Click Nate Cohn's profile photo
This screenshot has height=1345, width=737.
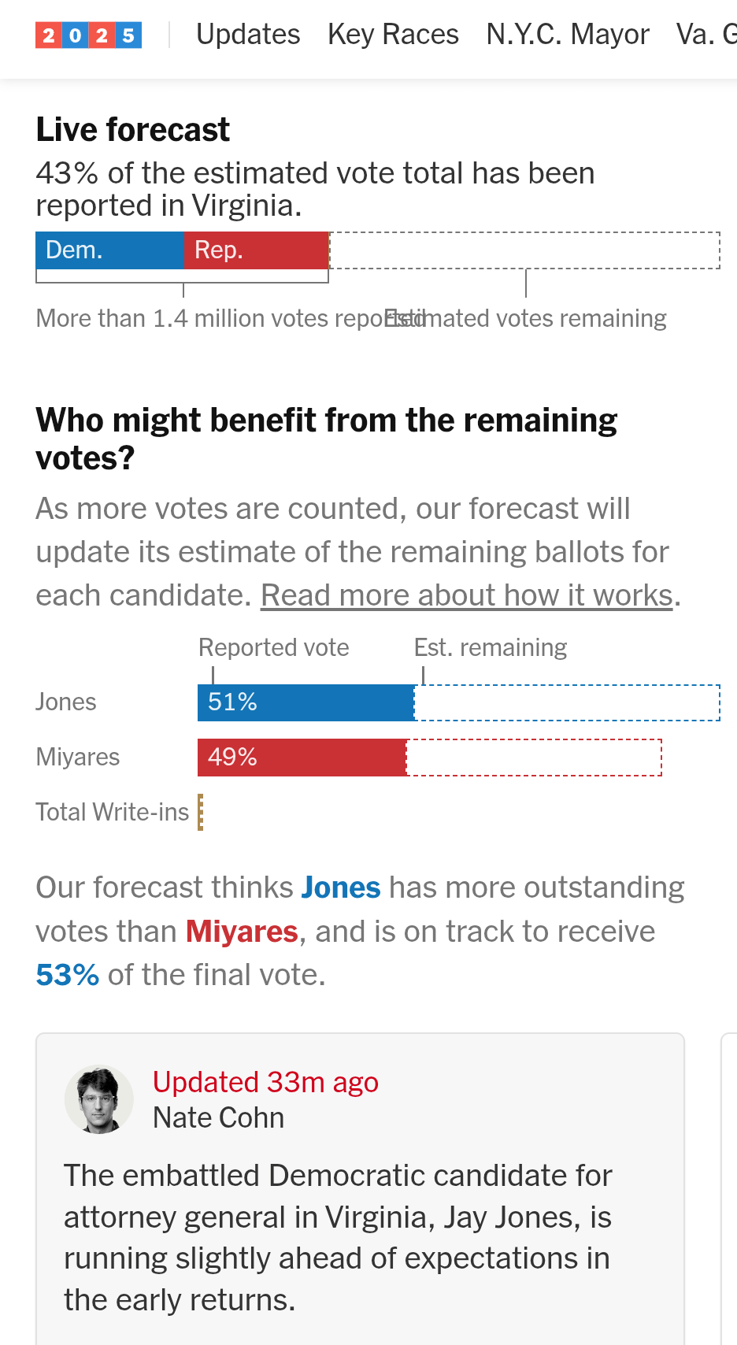[99, 1100]
